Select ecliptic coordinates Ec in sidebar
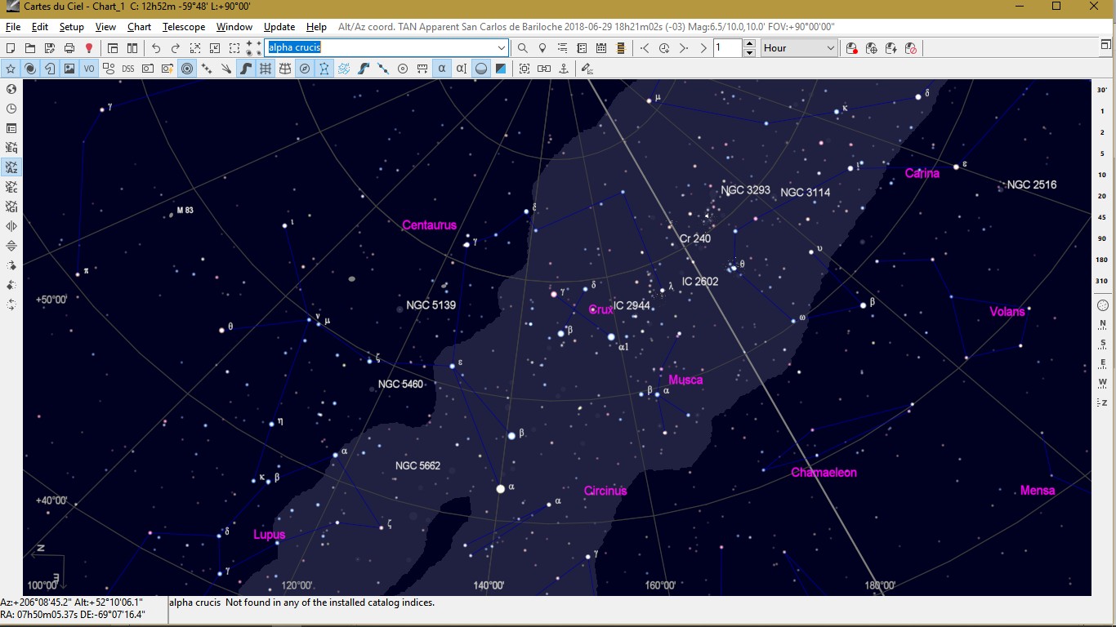This screenshot has width=1116, height=627. tap(11, 187)
